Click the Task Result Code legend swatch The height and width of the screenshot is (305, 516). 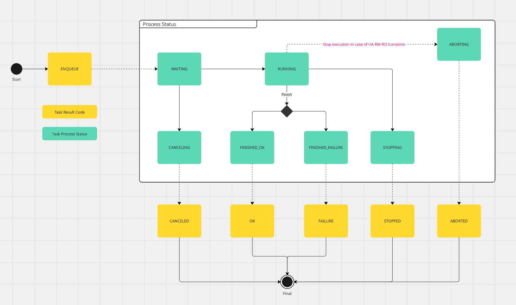click(69, 112)
